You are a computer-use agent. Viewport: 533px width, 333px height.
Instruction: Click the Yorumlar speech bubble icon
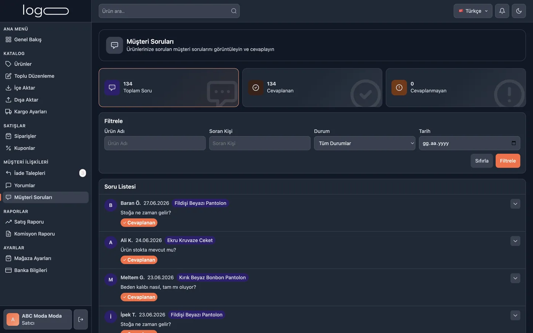(x=8, y=185)
